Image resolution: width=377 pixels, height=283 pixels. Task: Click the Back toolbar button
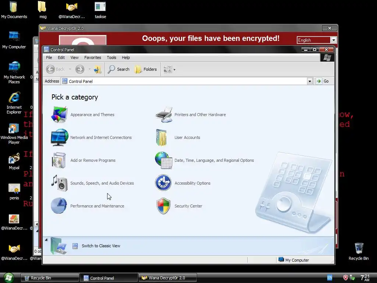pyautogui.click(x=56, y=69)
